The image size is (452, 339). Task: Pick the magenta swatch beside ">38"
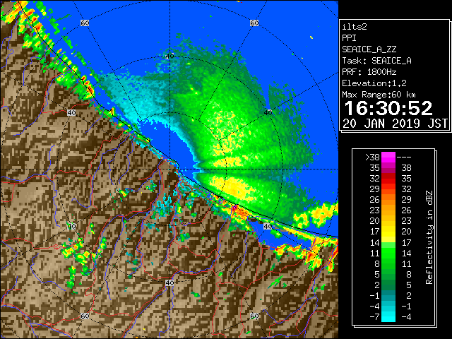pos(388,157)
